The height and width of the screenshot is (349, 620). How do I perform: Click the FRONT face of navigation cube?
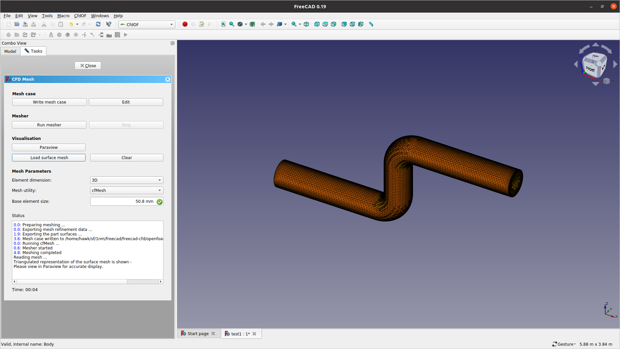point(590,69)
